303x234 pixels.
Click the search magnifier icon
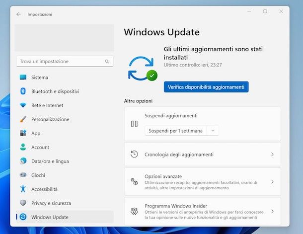(x=107, y=62)
